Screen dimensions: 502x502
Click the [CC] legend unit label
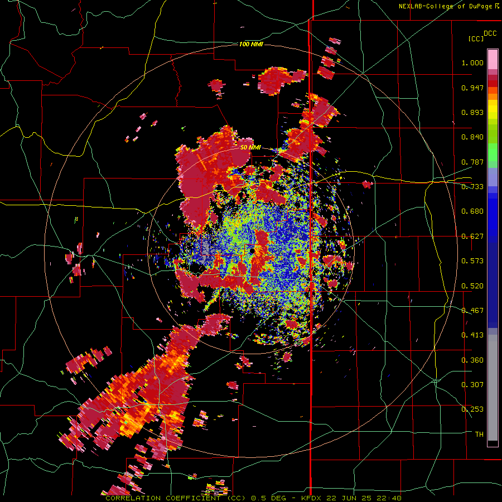tap(476, 38)
